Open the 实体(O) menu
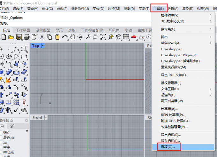 click(98, 9)
